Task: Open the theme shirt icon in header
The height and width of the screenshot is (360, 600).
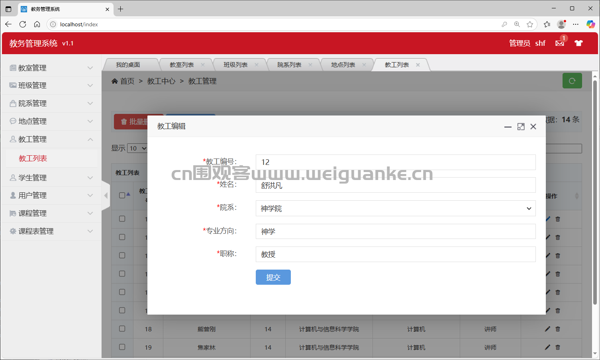Action: click(x=578, y=43)
